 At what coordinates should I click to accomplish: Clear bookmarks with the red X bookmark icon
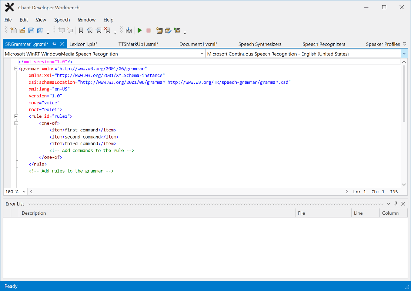click(x=107, y=30)
